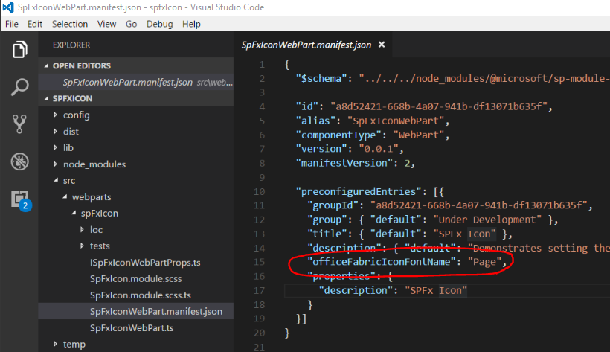Open the Selection menu

pos(69,24)
